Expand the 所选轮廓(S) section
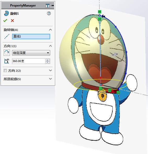The image size is (148, 154). click(x=50, y=79)
